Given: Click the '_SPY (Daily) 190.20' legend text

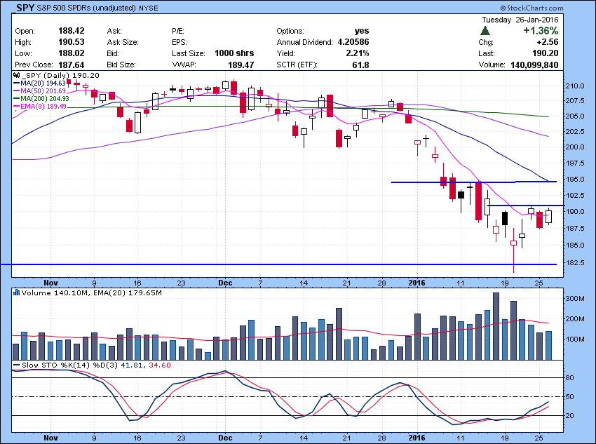Looking at the screenshot, I should pyautogui.click(x=60, y=75).
